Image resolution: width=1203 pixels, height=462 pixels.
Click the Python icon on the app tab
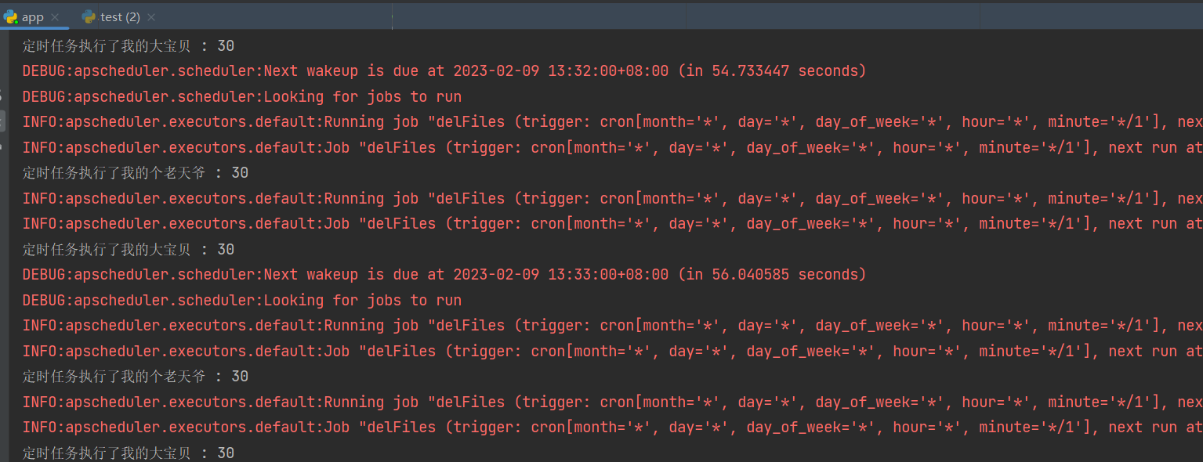[x=10, y=16]
